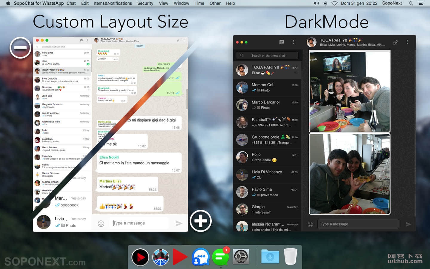Open chat three-dot menu in light window

point(184,40)
